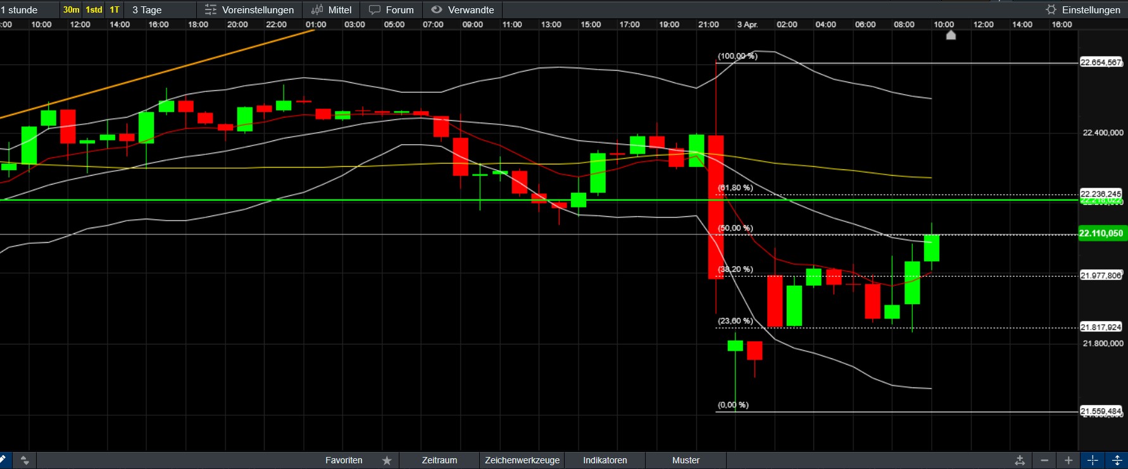Click the 21.977,806 price label

pyautogui.click(x=1101, y=276)
